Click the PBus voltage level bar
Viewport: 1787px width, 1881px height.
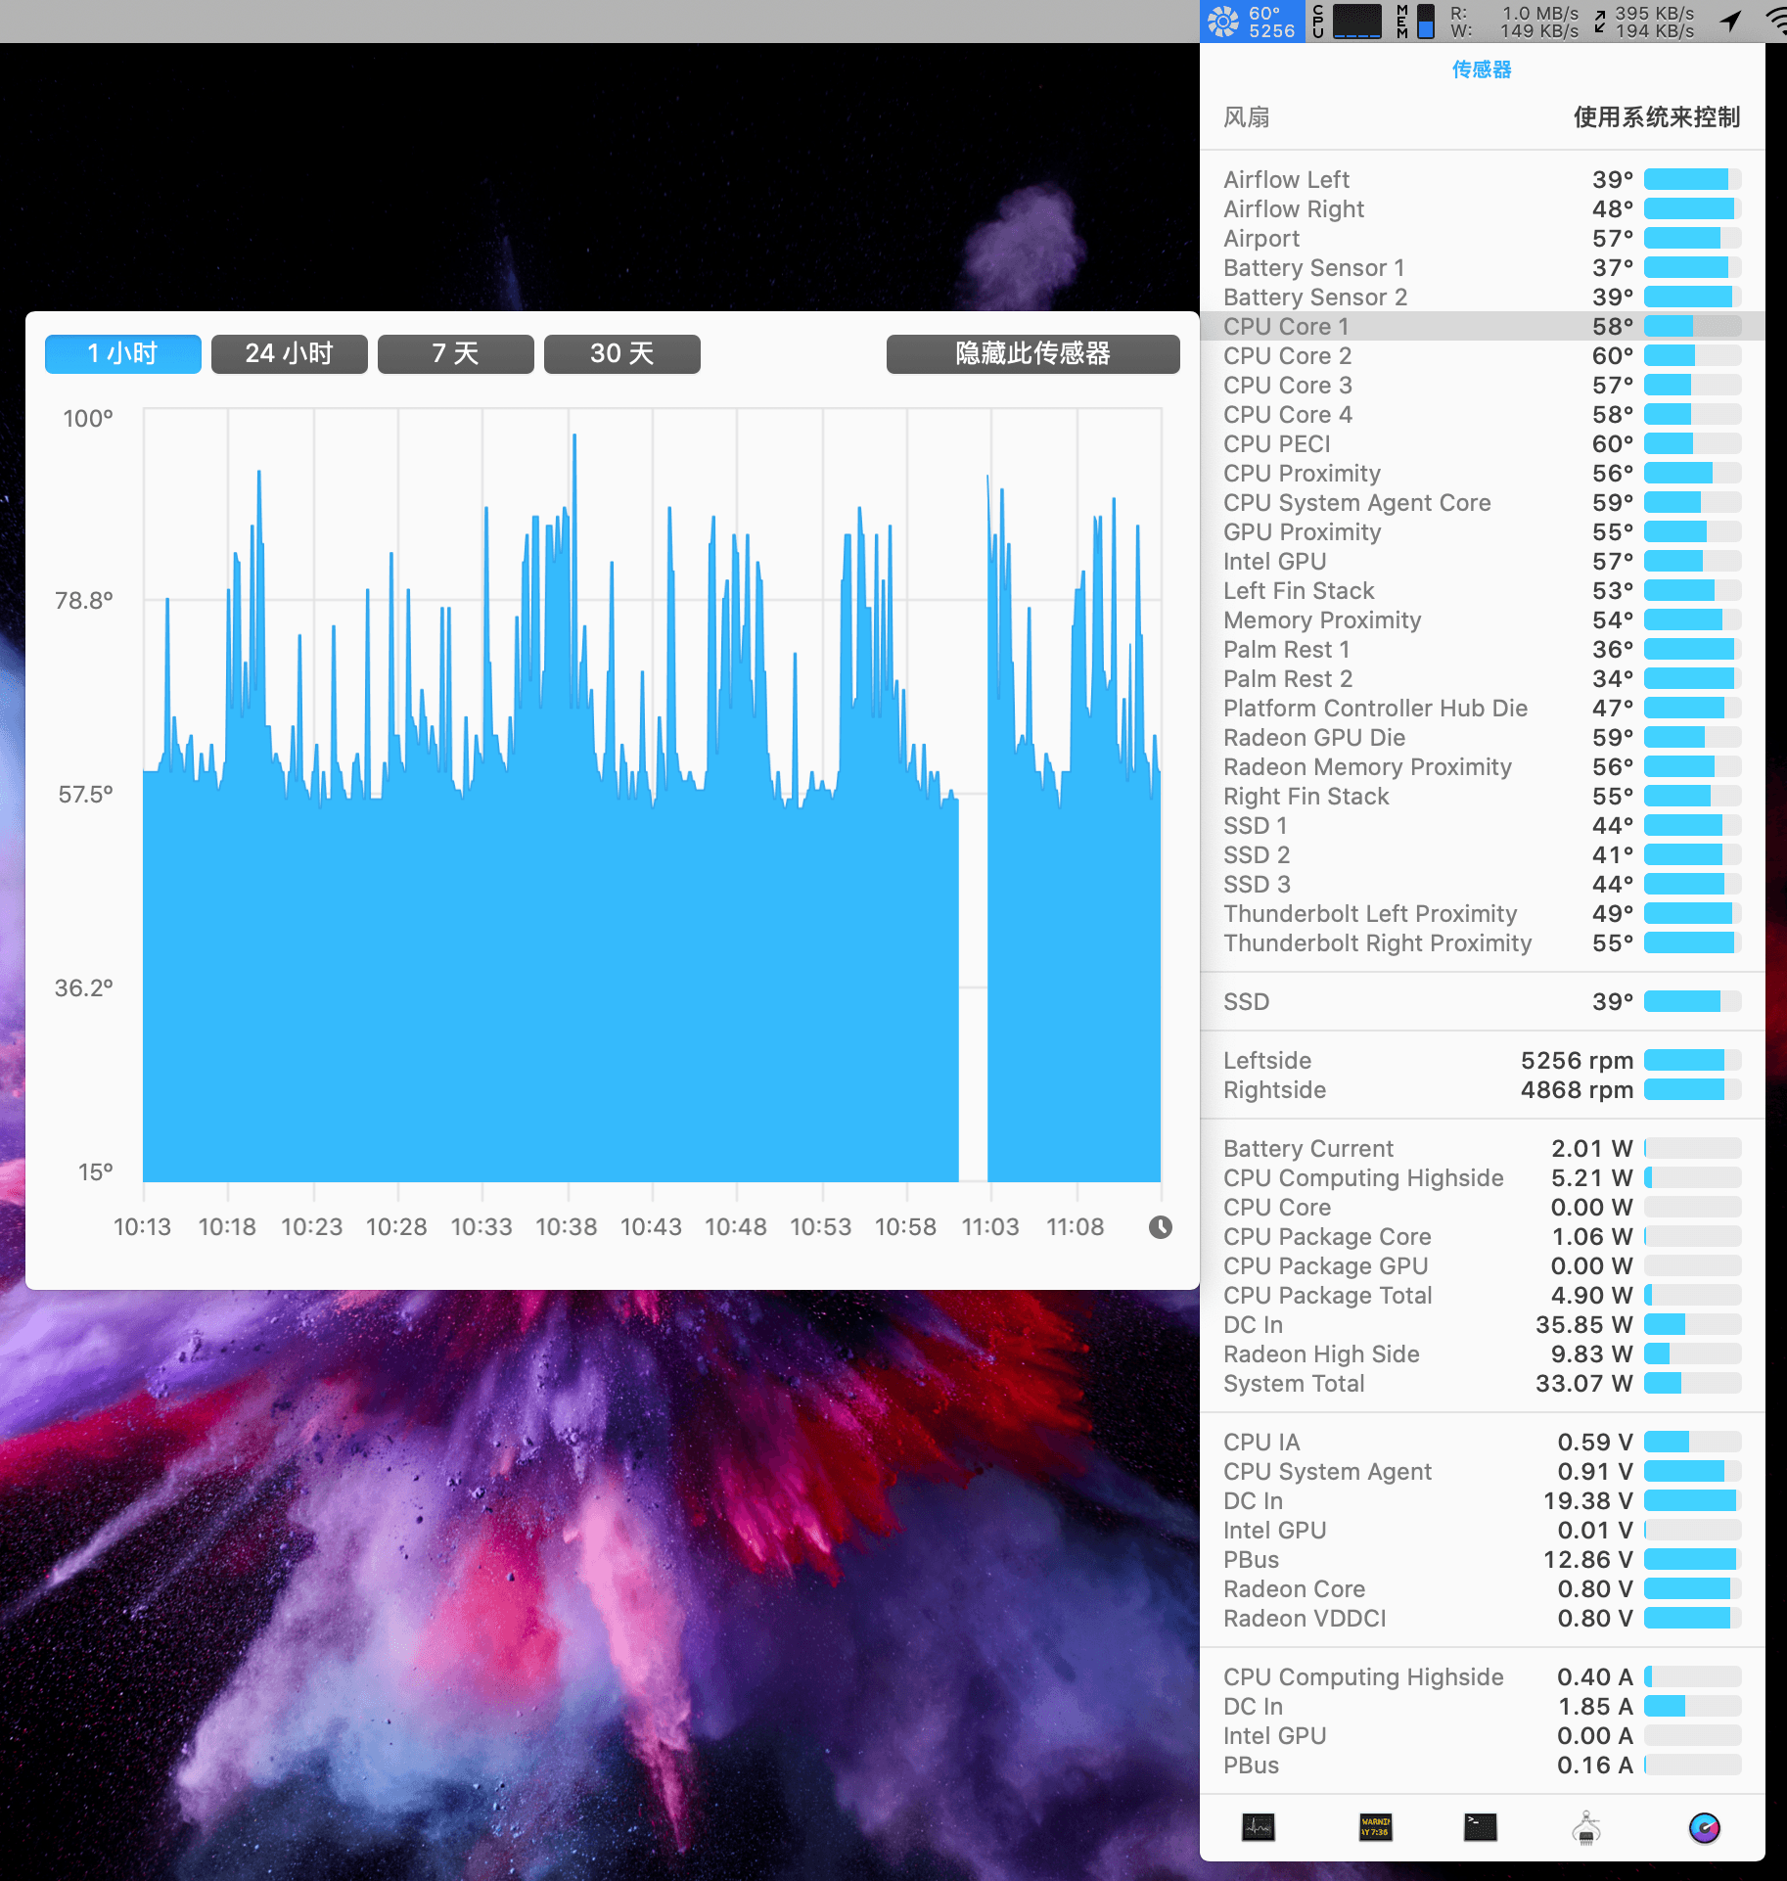(x=1692, y=1559)
